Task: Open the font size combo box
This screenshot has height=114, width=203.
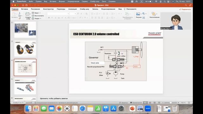Action: pos(73,14)
